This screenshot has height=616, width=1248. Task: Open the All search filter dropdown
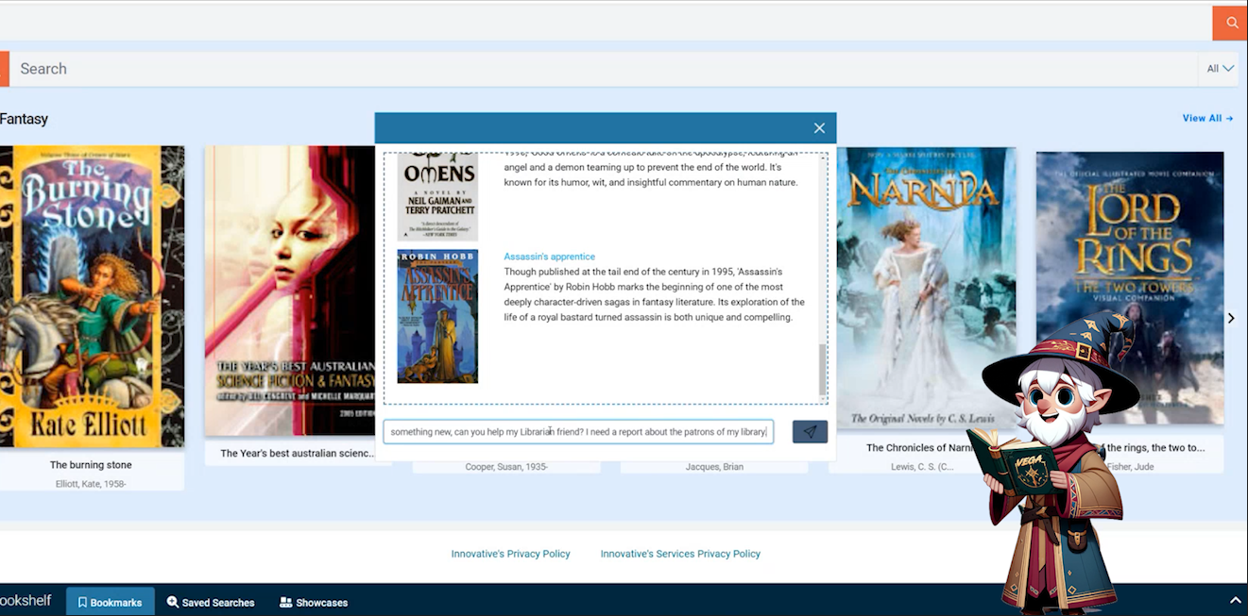1221,69
